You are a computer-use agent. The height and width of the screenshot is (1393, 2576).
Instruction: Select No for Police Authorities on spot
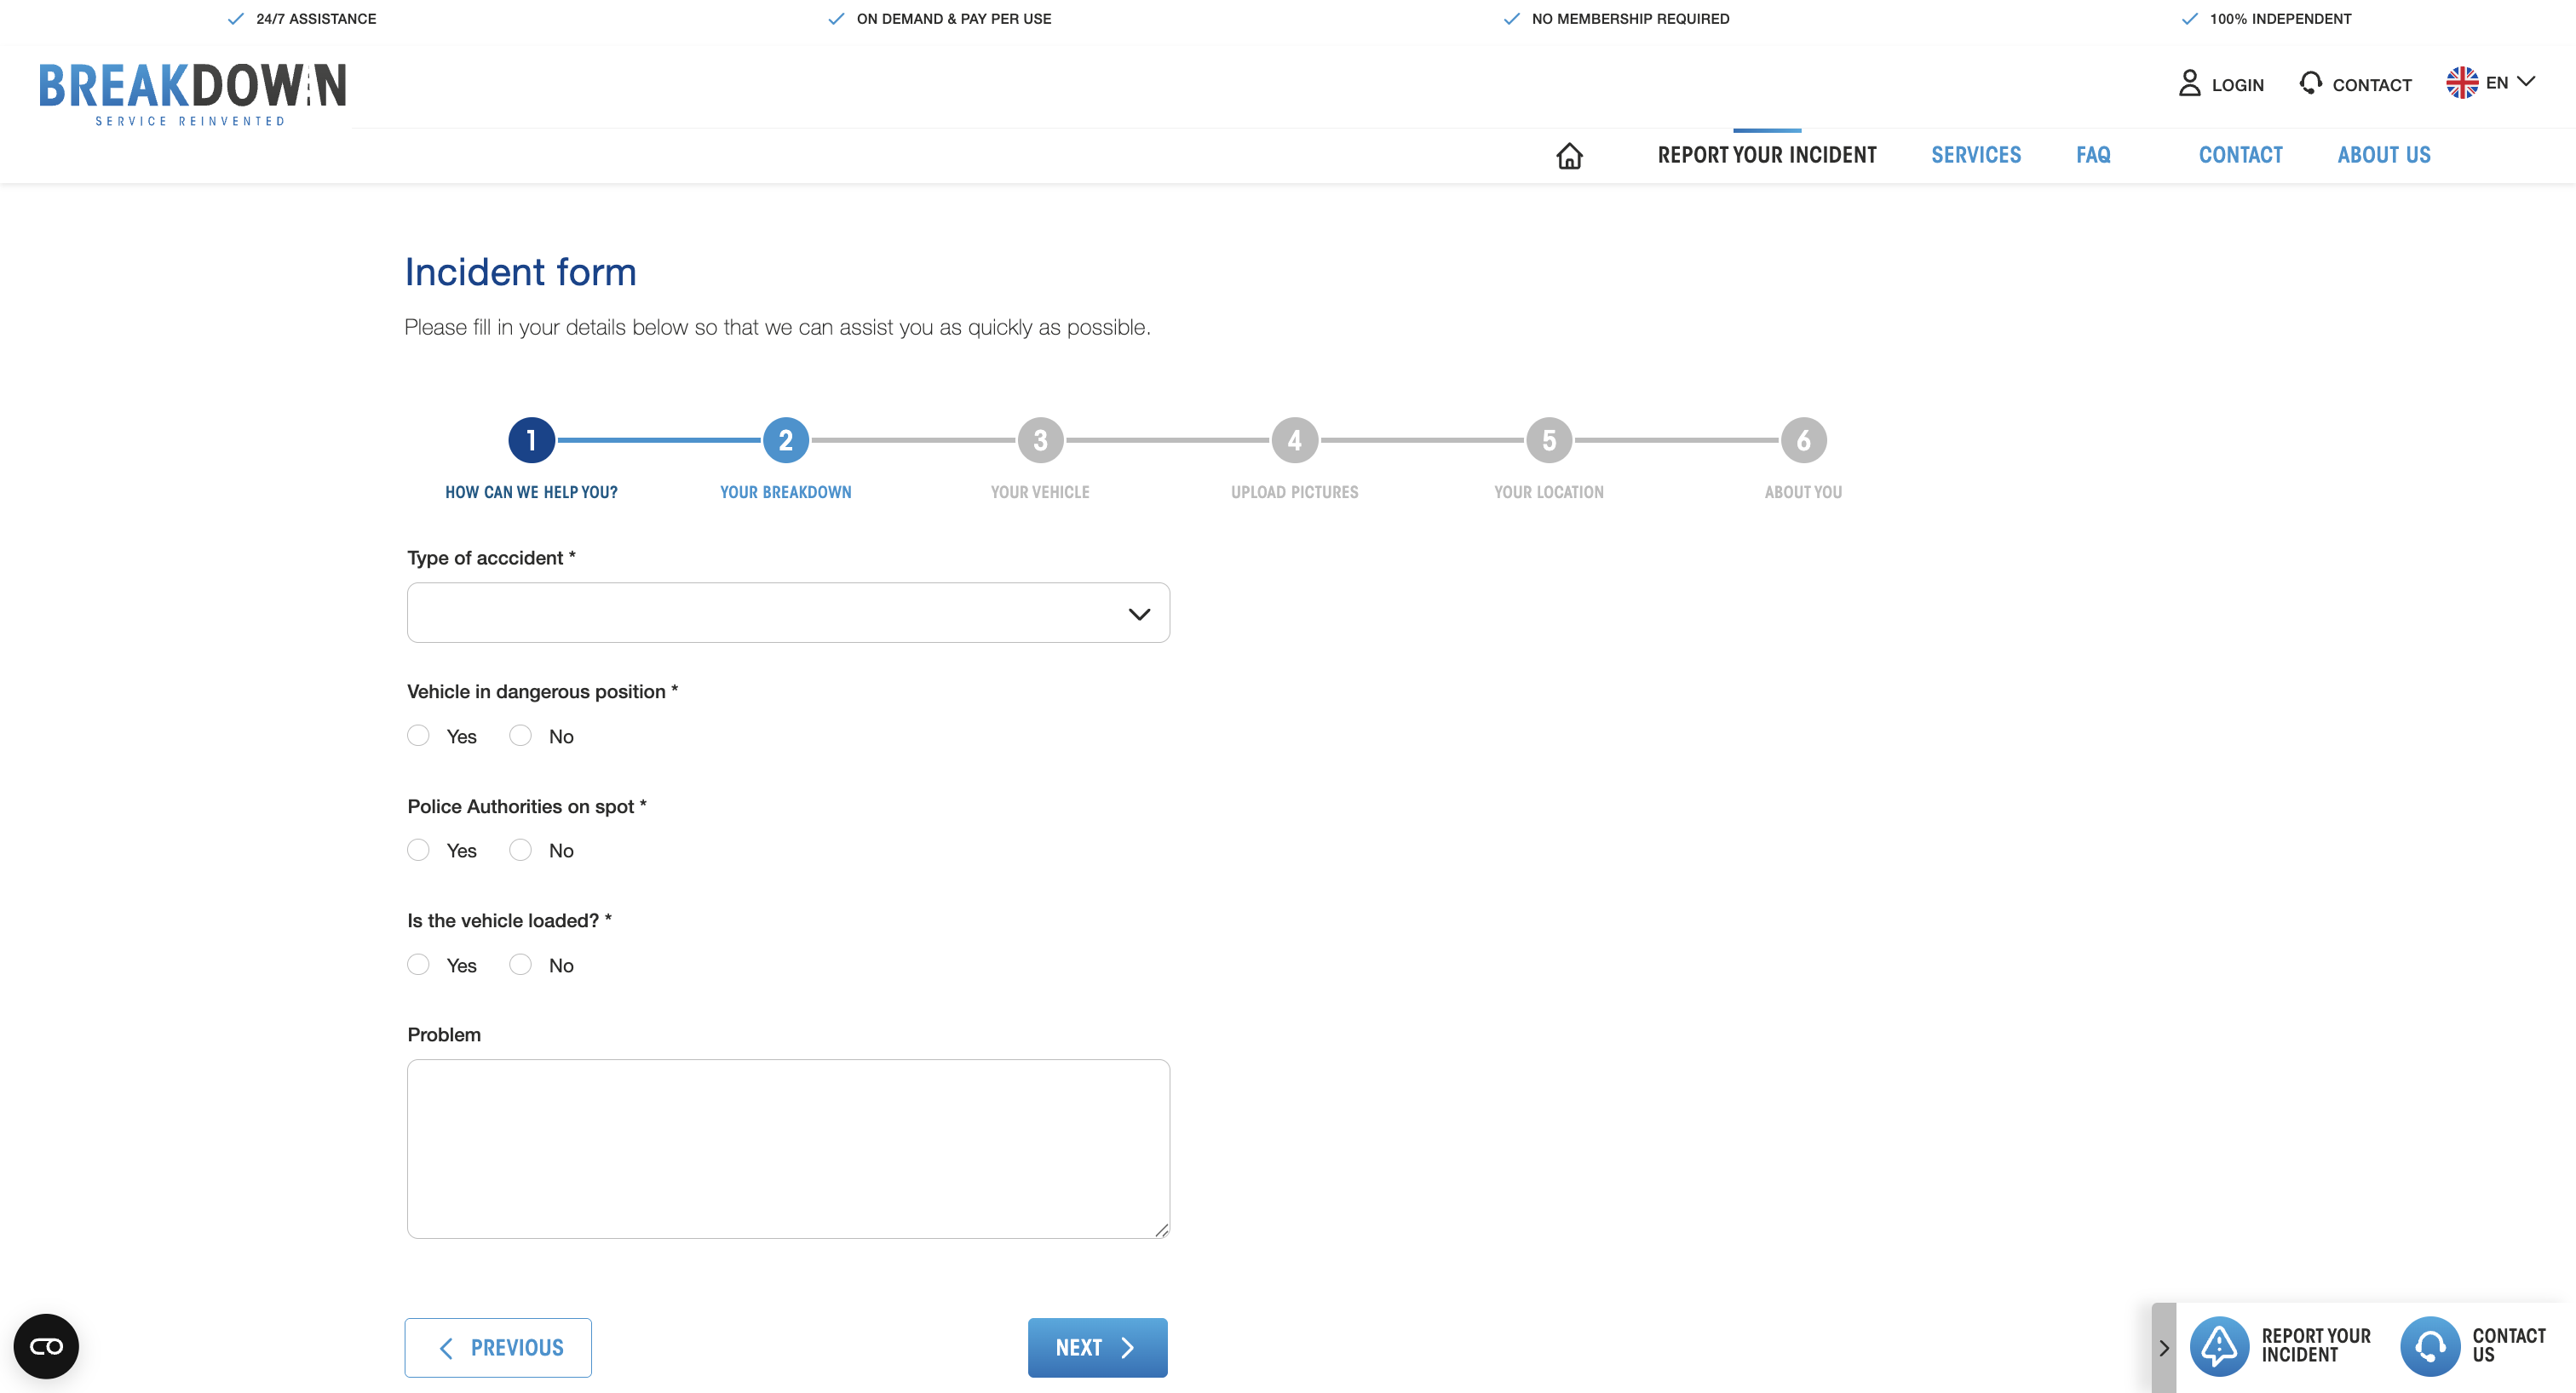click(x=520, y=851)
